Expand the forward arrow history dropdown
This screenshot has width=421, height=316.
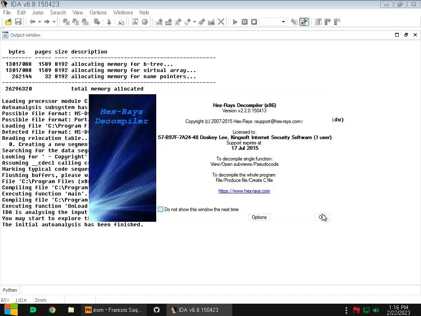(54, 22)
